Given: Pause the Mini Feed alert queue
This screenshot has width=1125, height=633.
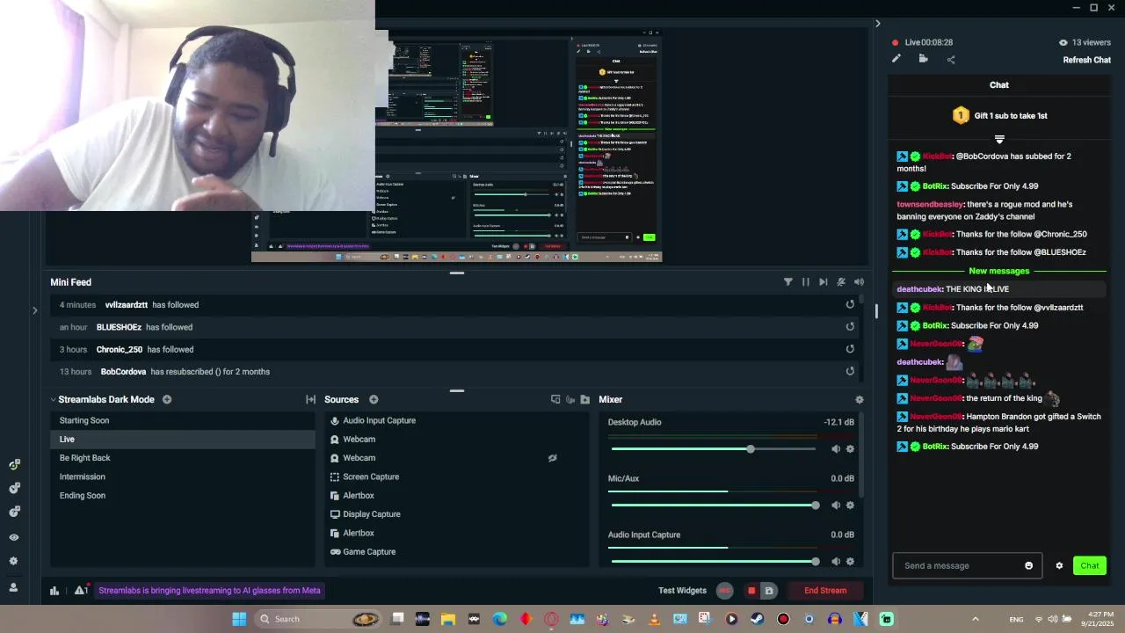Looking at the screenshot, I should point(806,282).
